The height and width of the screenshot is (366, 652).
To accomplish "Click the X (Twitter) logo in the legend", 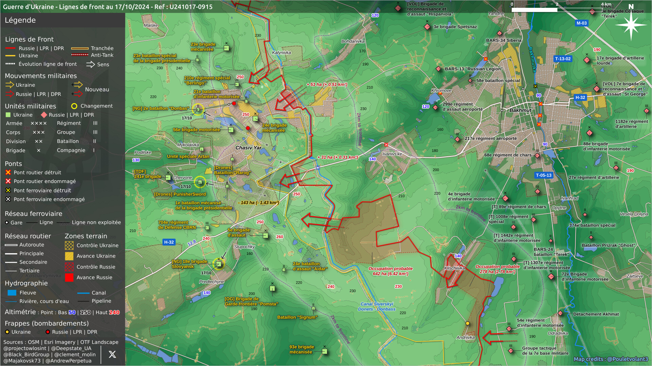I will click(x=112, y=354).
